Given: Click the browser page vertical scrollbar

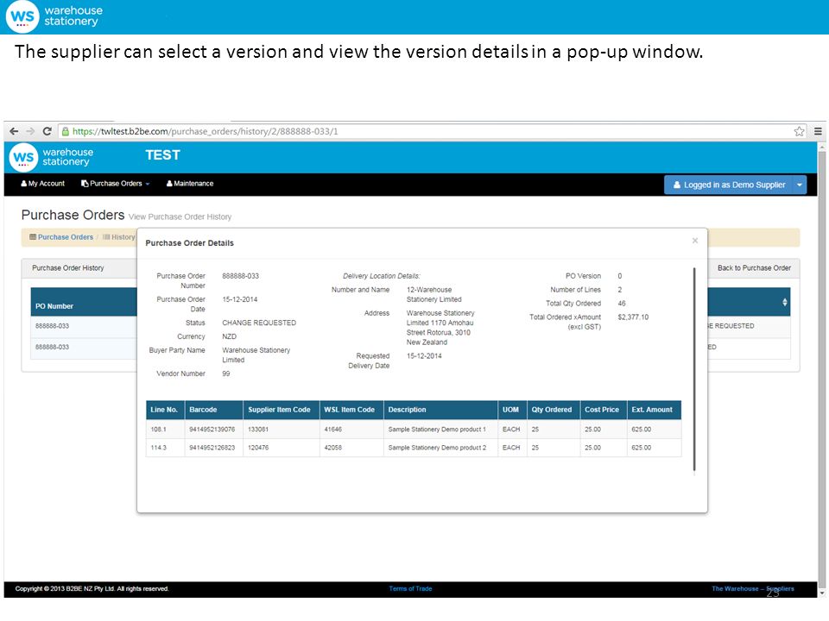Looking at the screenshot, I should point(821,370).
